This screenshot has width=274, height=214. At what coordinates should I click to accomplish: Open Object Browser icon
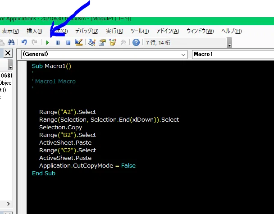coord(113,42)
